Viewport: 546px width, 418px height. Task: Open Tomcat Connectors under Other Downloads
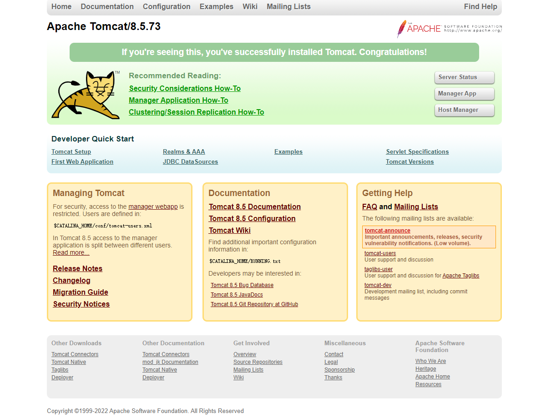tap(75, 354)
